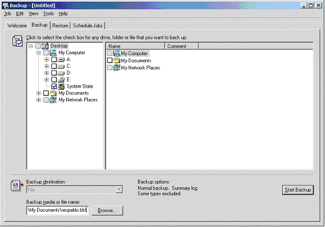Screen dimensions: 325x227
Task: Click the floppy drive A: icon
Action: pyautogui.click(x=61, y=60)
